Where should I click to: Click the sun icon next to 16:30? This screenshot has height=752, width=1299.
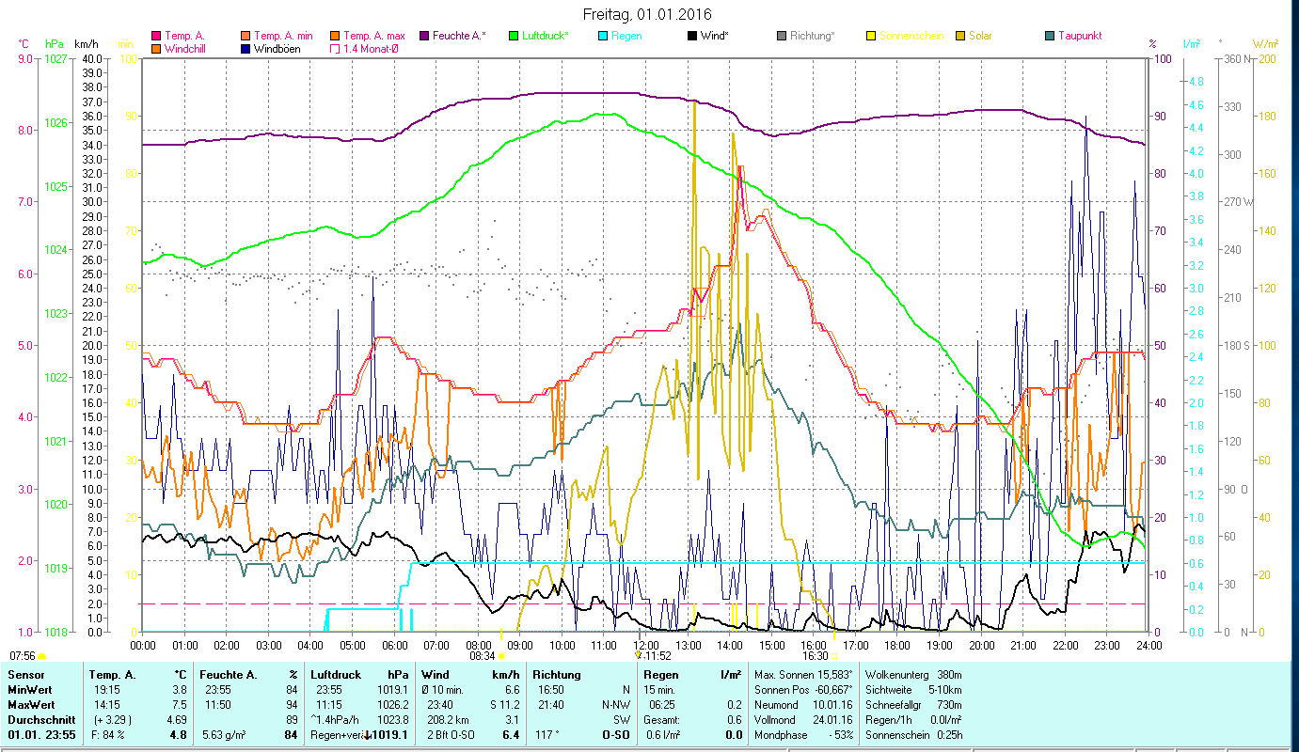pos(834,656)
